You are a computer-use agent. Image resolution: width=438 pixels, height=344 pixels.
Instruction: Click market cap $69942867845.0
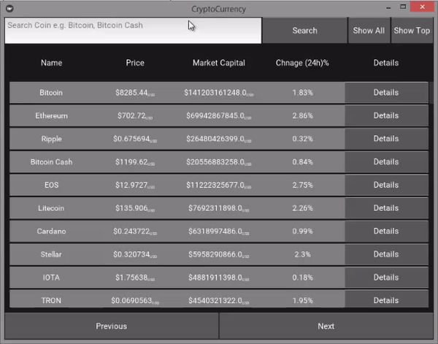click(x=219, y=115)
